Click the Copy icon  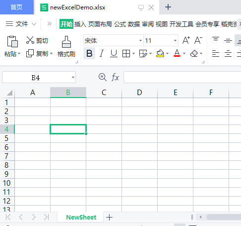(30, 53)
